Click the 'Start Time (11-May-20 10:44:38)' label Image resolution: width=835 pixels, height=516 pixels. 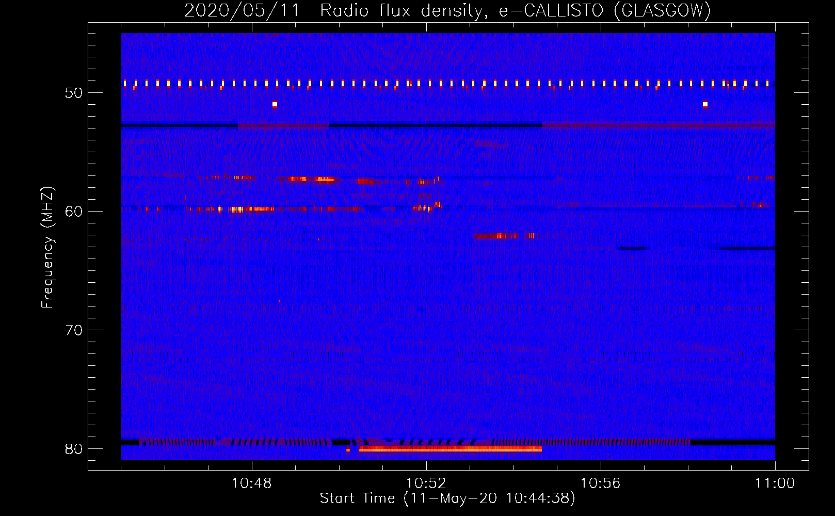coord(447,498)
